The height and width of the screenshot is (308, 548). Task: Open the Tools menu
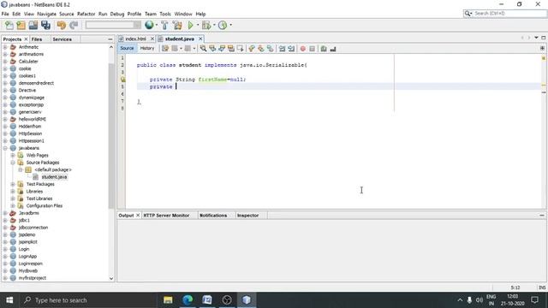click(165, 14)
